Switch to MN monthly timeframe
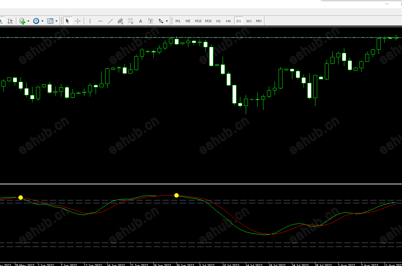402x266 pixels. tap(259, 21)
